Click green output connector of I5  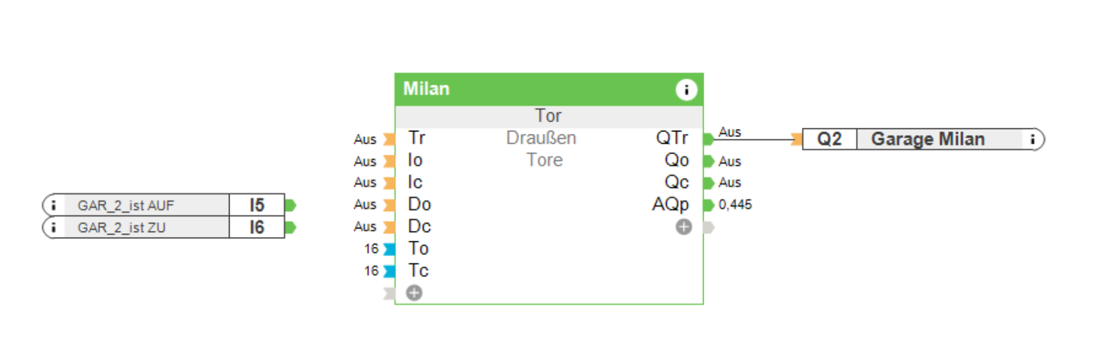pyautogui.click(x=290, y=205)
